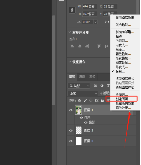The width and height of the screenshot is (141, 165).
Task: Click the W width input field
Action: pyautogui.click(x=90, y=6)
